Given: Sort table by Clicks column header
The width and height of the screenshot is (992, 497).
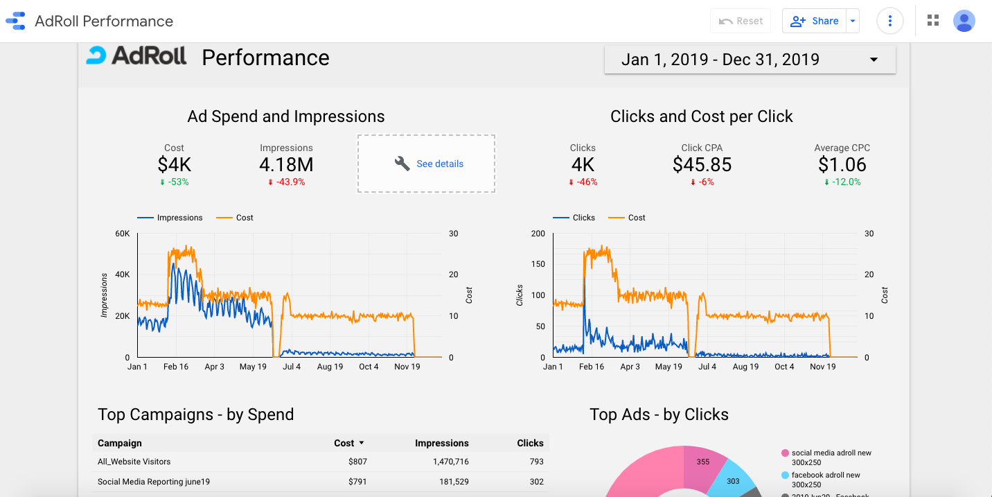Looking at the screenshot, I should [530, 443].
